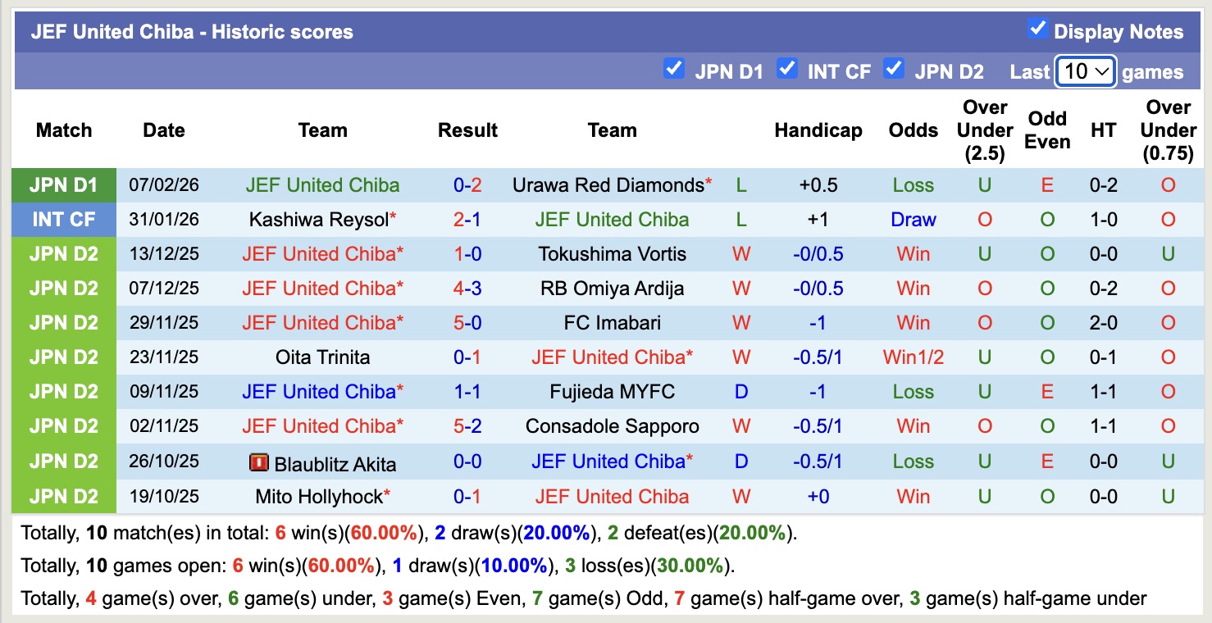Click the Oita Trinita team name
The image size is (1212, 623).
(322, 357)
